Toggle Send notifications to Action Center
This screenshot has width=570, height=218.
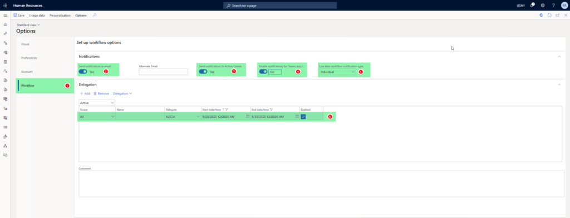tap(203, 72)
